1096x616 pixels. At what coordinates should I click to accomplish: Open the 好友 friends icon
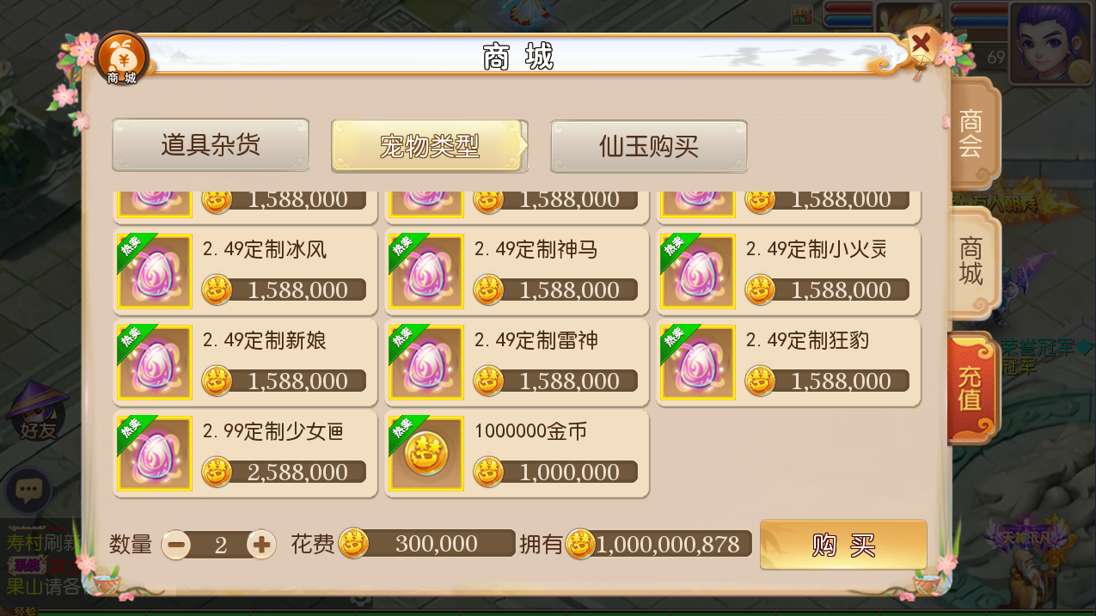click(x=36, y=412)
